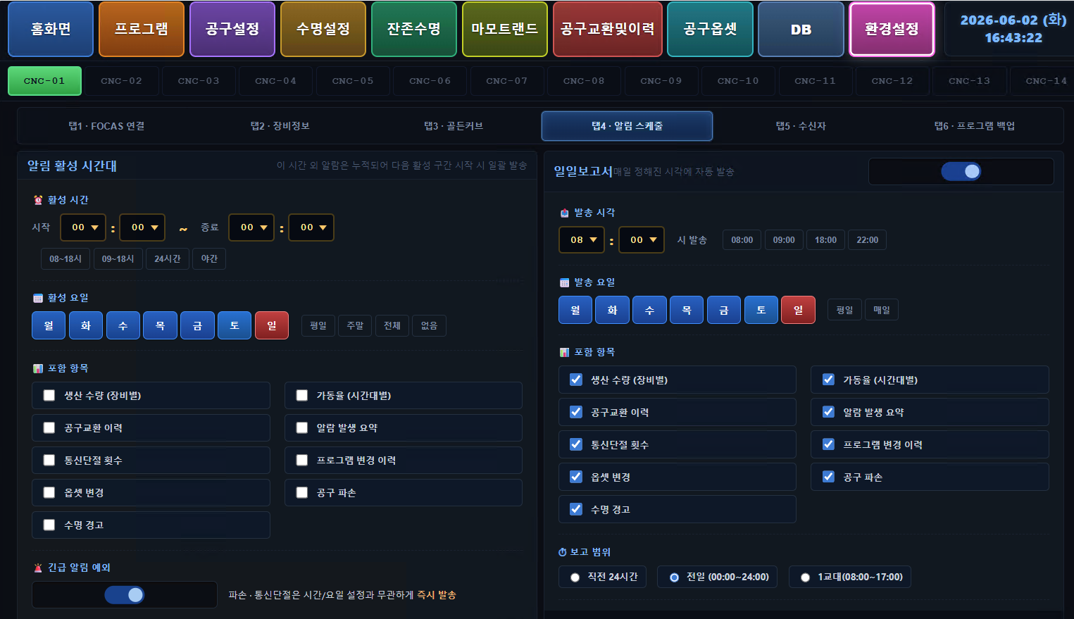1074x619 pixels.
Task: Select the 1교대(08:00~17:00) report range
Action: point(850,577)
